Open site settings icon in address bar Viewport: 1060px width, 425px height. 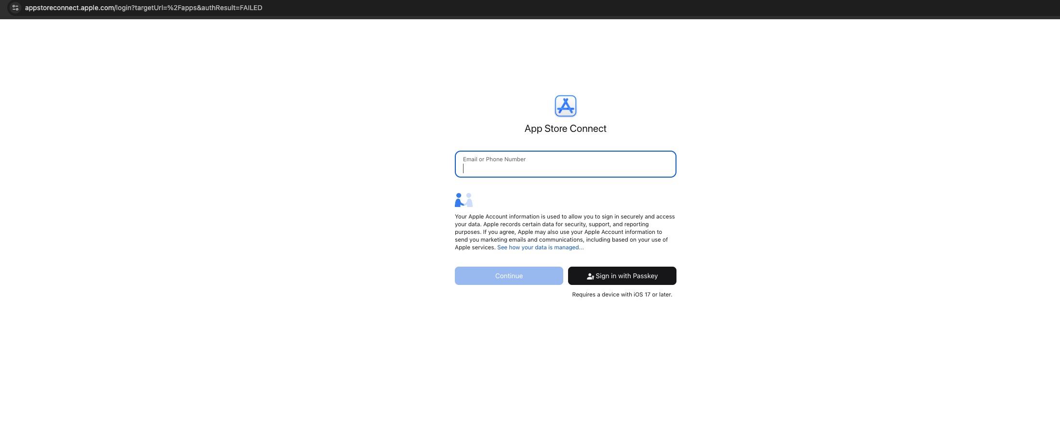15,8
